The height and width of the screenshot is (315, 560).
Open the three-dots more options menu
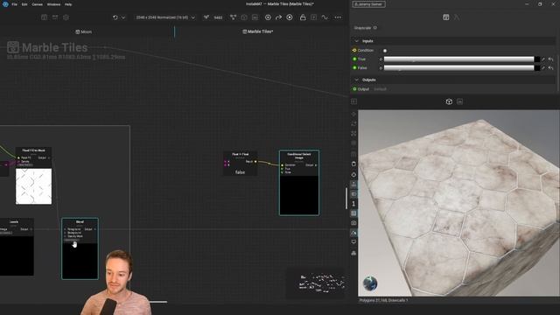[x=338, y=17]
